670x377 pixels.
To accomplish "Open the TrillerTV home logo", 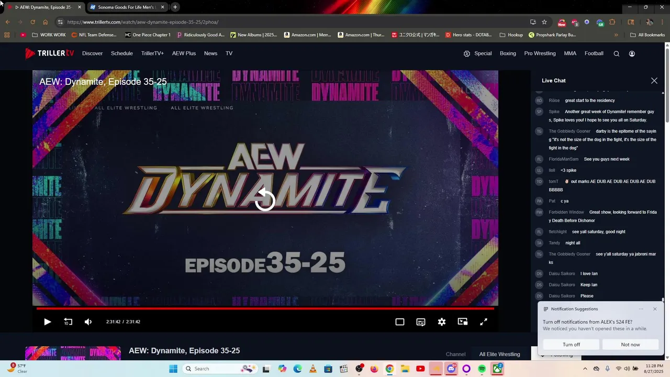I will (x=50, y=53).
